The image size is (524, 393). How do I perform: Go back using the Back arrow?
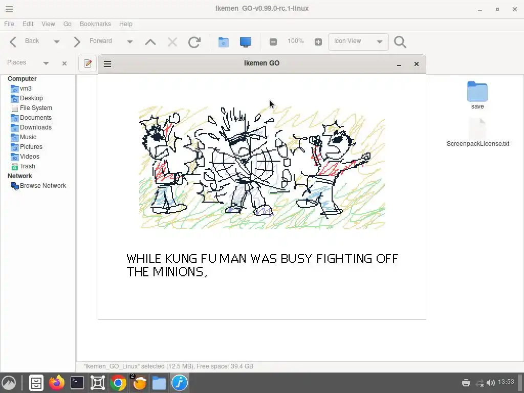point(13,42)
